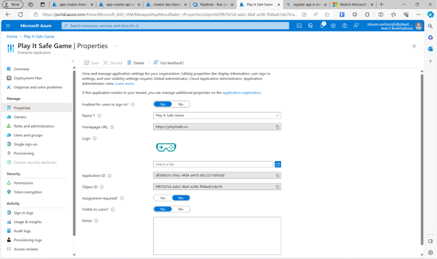Set Assignment required to Yes

(x=163, y=198)
